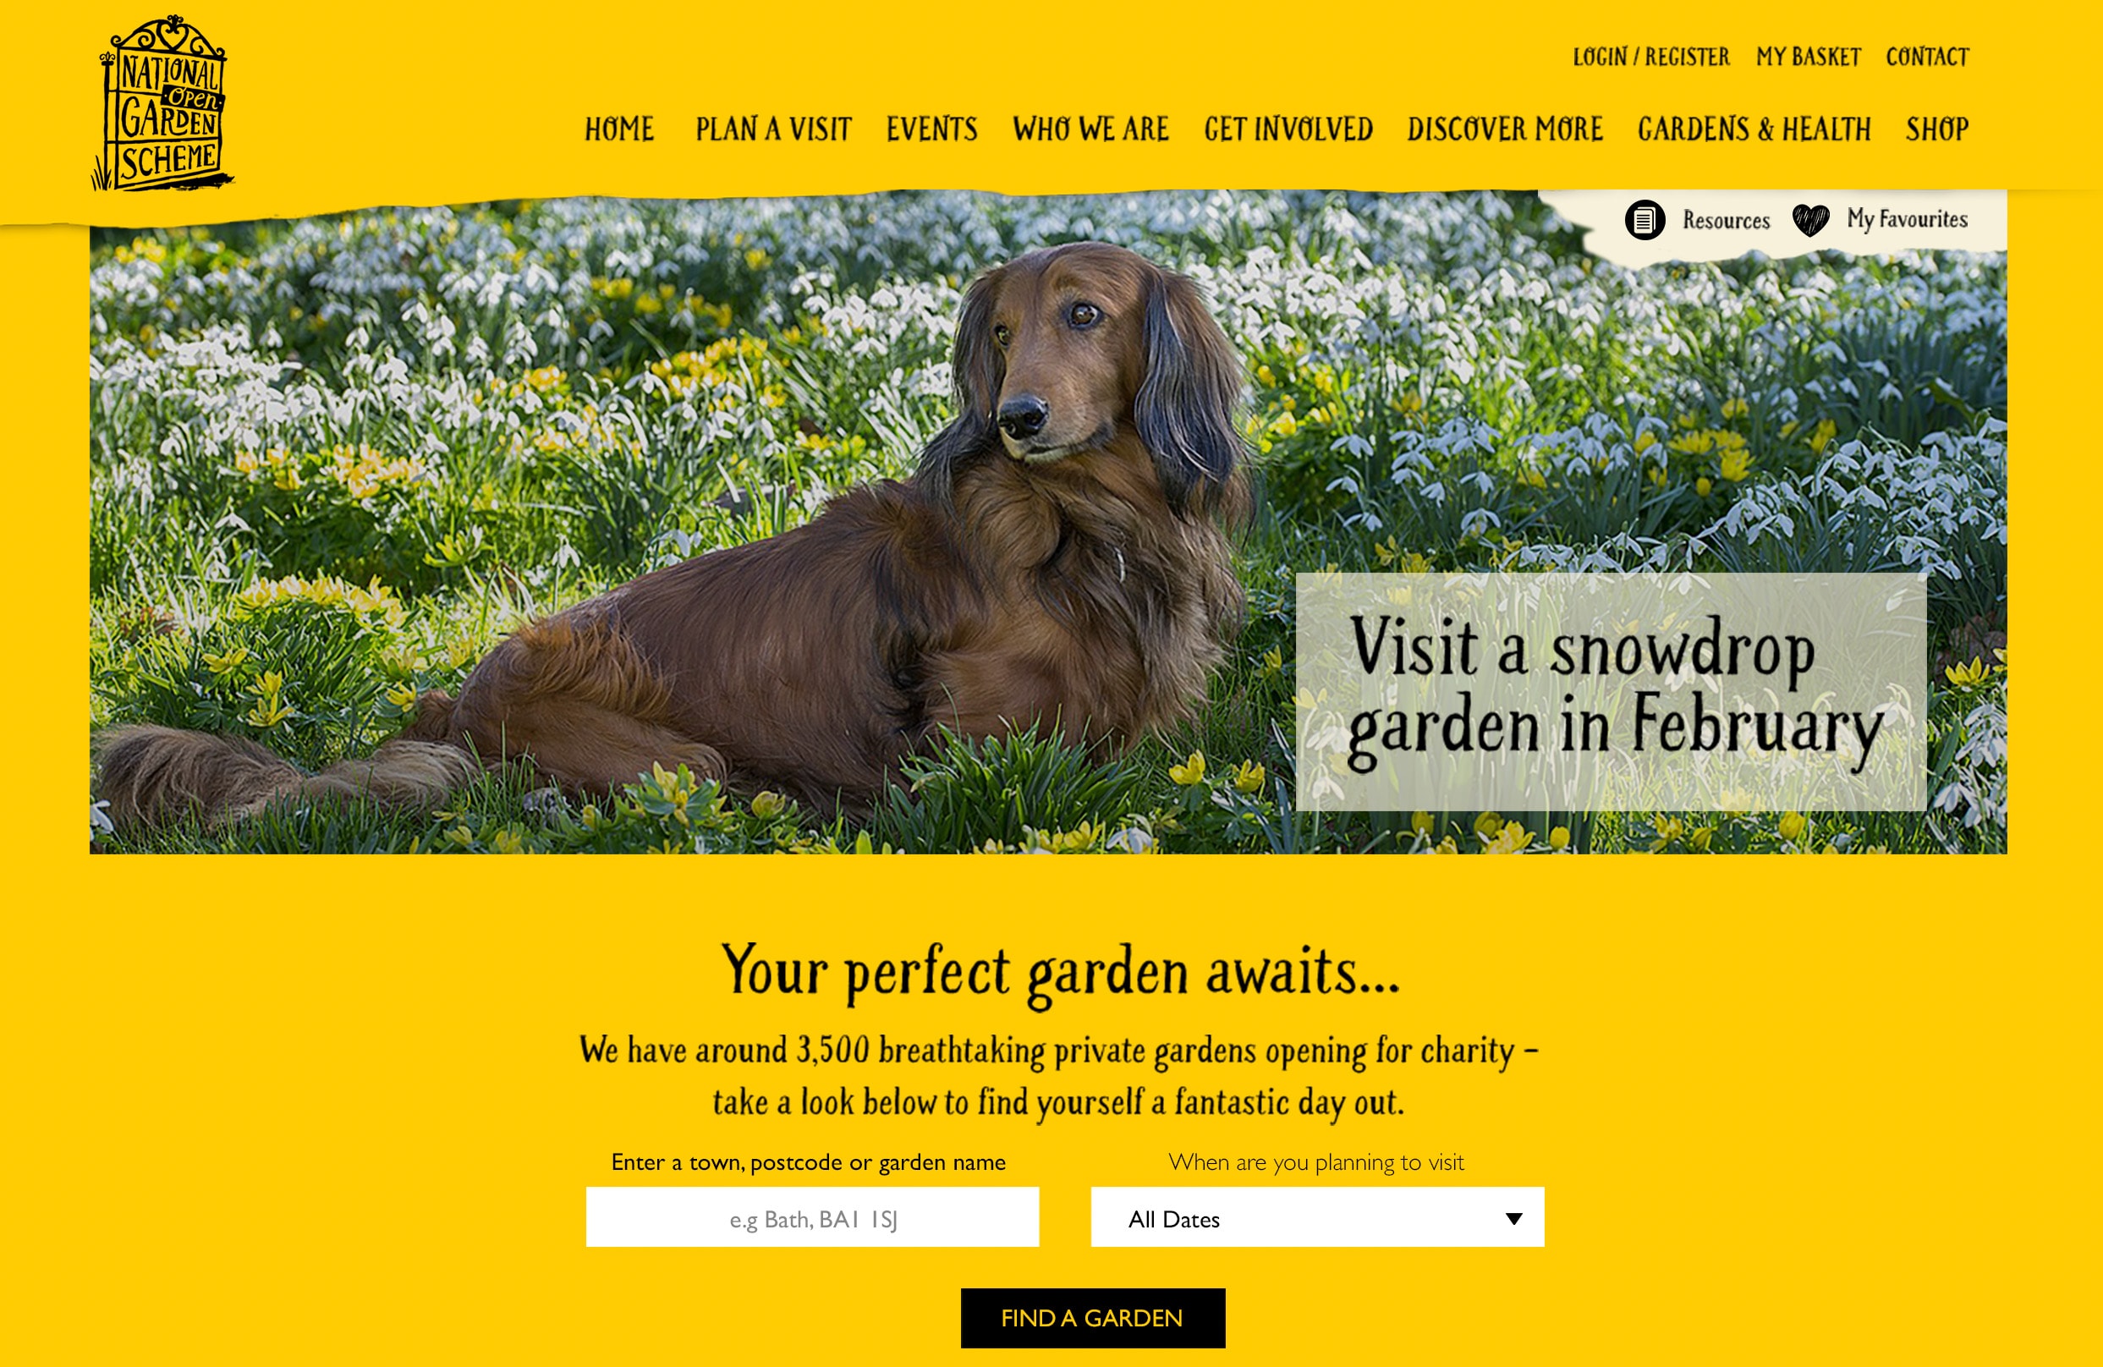2103x1367 pixels.
Task: Click the 'Visit a snowdrop garden in February' banner
Action: (1611, 692)
